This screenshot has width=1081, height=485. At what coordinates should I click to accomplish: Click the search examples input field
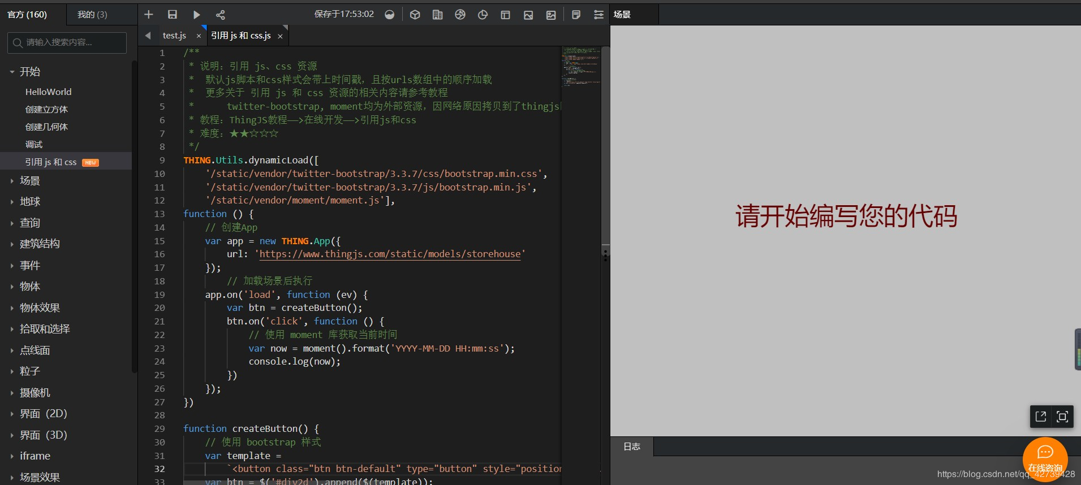point(67,42)
